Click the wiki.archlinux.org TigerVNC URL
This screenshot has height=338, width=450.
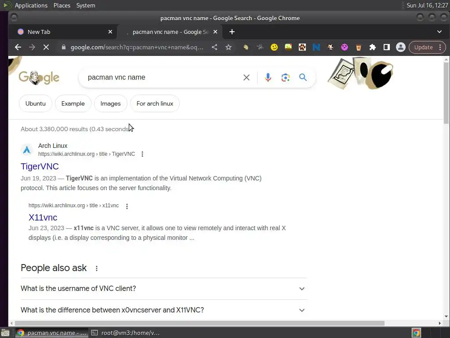point(87,154)
